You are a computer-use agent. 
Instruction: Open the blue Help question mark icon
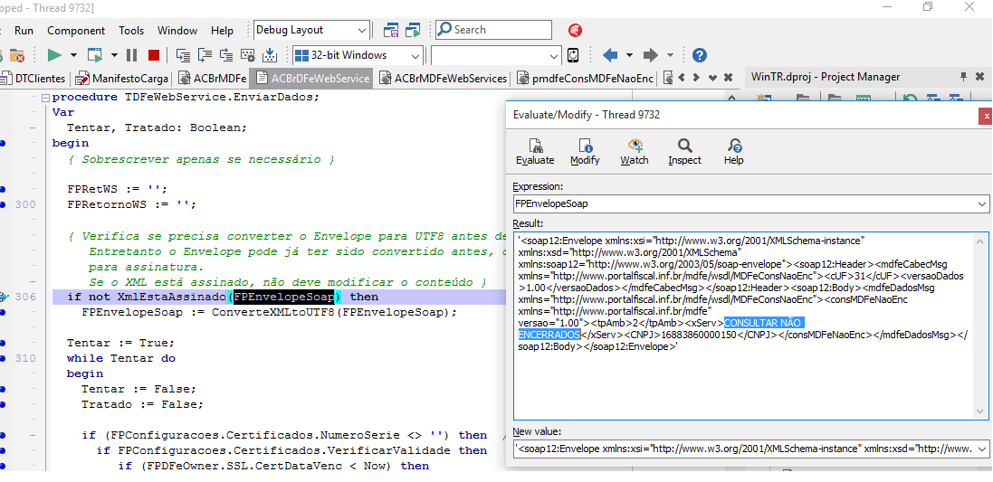699,55
